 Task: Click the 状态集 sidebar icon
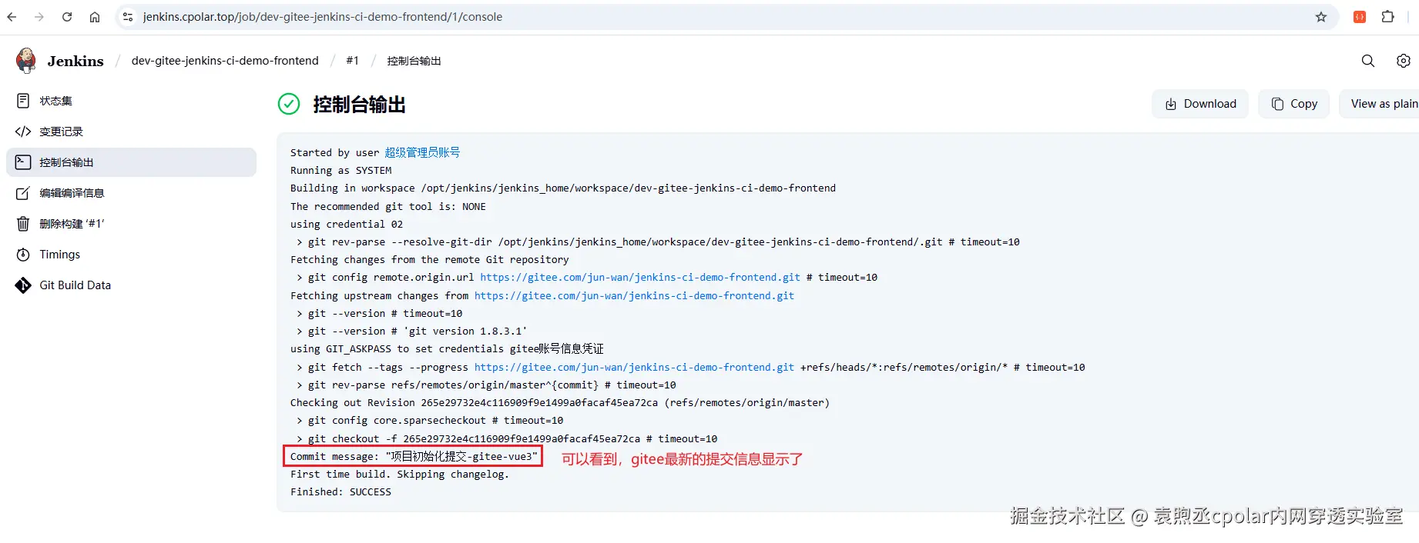(23, 101)
